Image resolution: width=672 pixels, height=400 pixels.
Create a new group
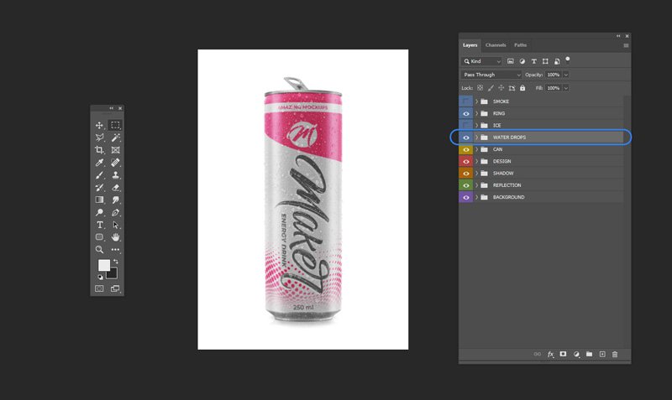(x=590, y=354)
